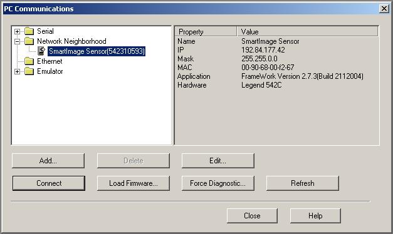
Task: Click the Legend 542C hardware value
Action: tap(261, 85)
